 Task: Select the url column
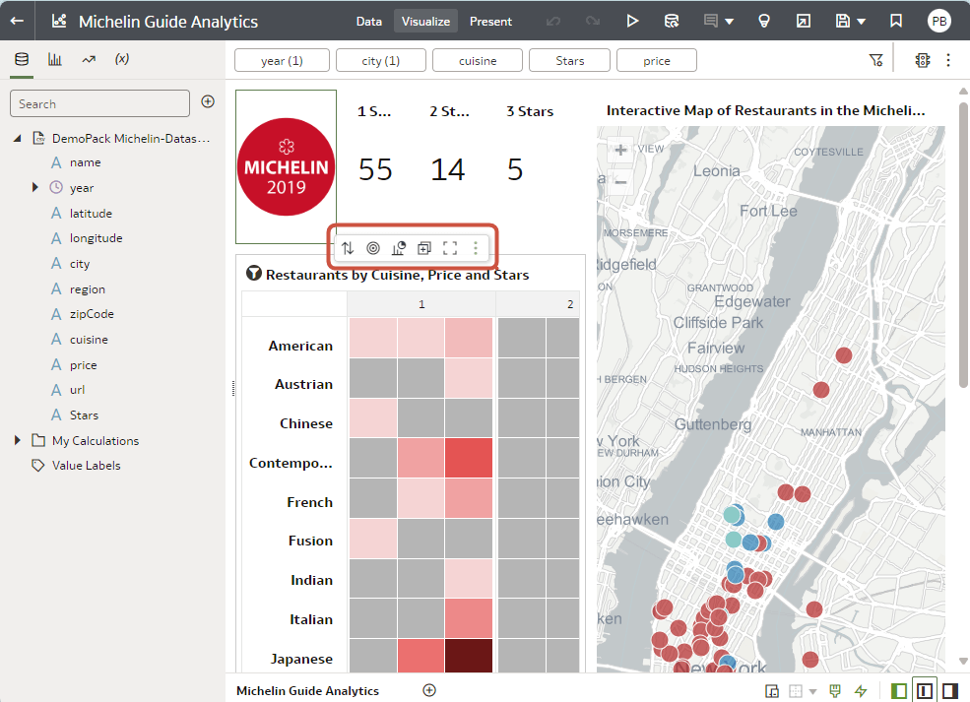pyautogui.click(x=78, y=390)
